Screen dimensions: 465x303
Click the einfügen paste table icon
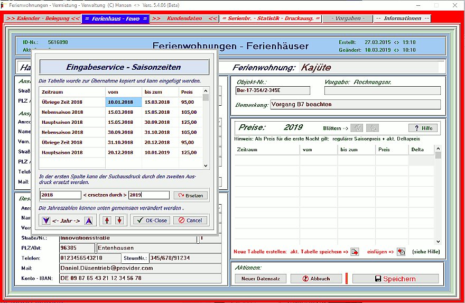[401, 252]
